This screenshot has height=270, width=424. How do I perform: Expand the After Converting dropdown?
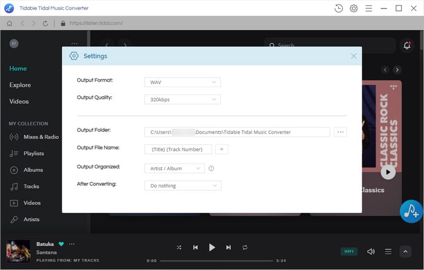(183, 186)
